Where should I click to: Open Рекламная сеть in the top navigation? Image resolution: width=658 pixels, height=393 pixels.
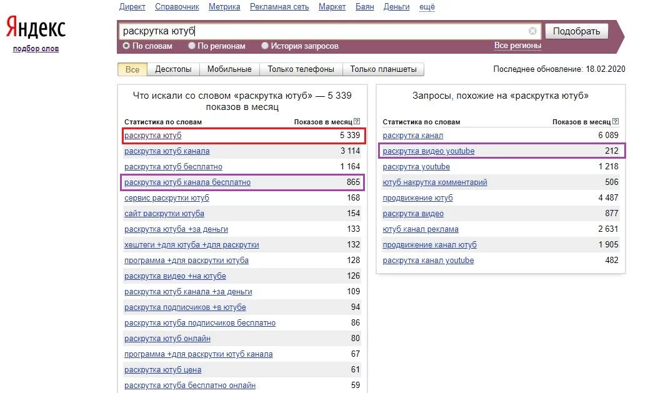pyautogui.click(x=279, y=7)
